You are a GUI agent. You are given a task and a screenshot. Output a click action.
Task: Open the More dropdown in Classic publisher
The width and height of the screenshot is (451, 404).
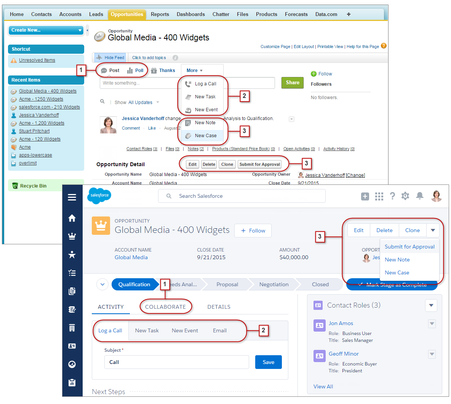pyautogui.click(x=194, y=71)
